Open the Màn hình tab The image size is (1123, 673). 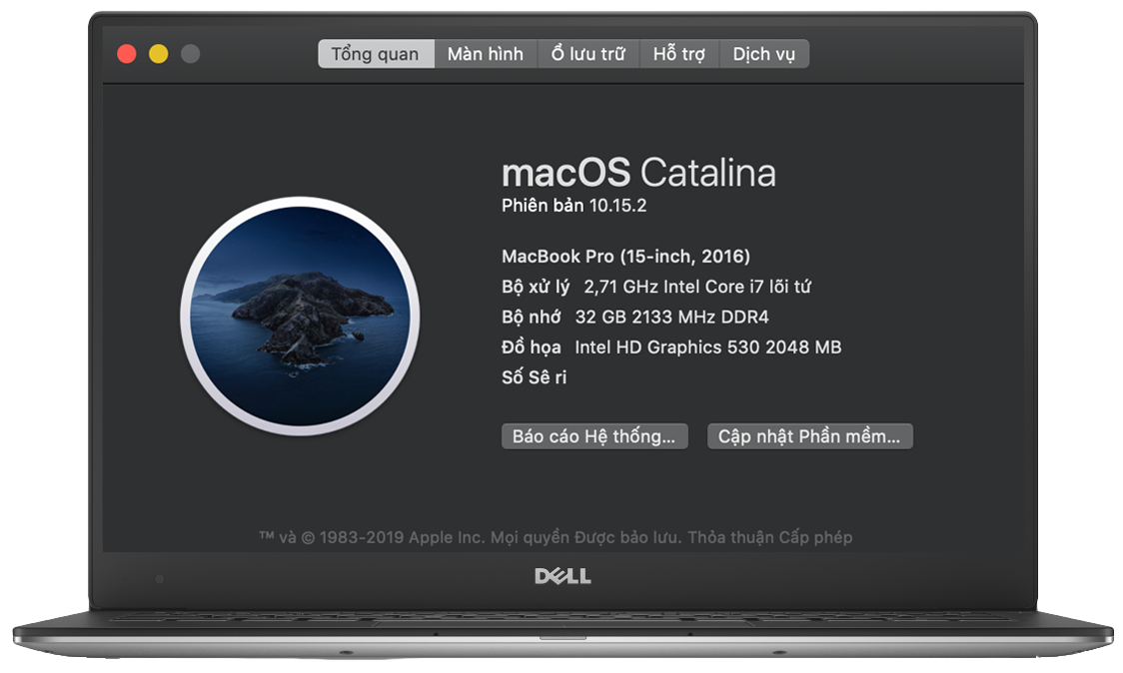coord(486,54)
